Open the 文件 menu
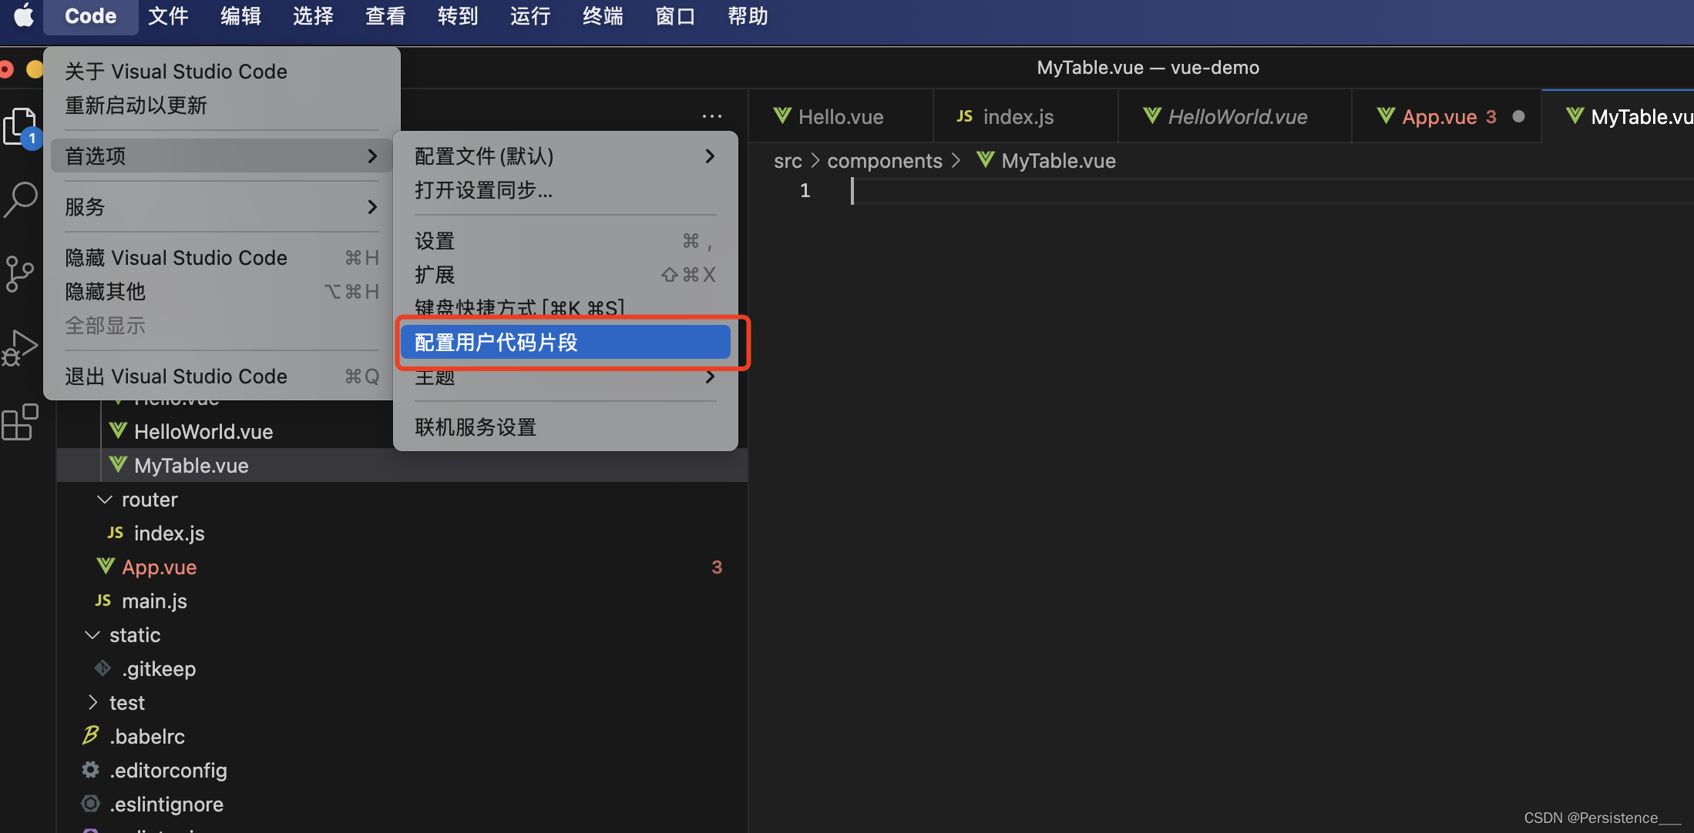The image size is (1694, 833). click(168, 16)
